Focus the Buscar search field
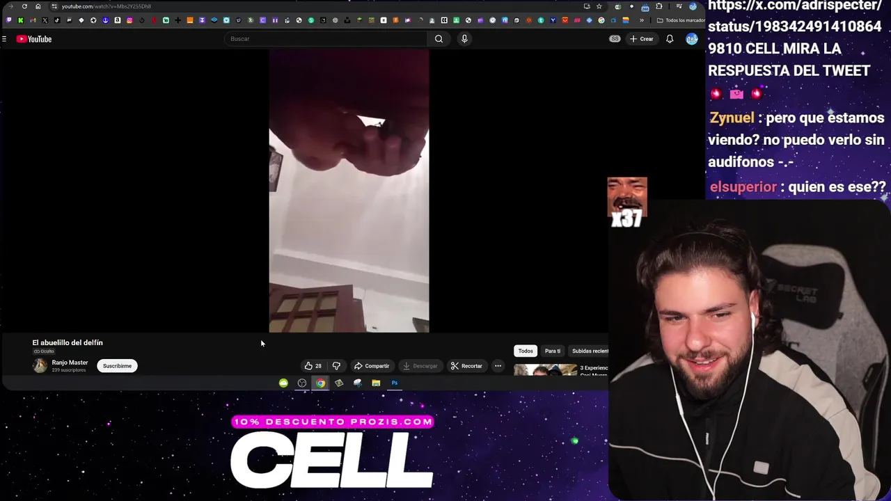Viewport: 891px width, 501px height. point(326,39)
